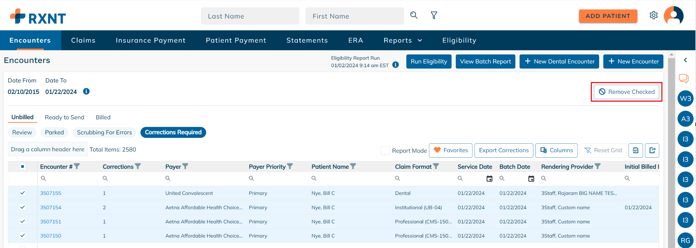The image size is (696, 248).
Task: Open settings gear icon
Action: point(653,15)
